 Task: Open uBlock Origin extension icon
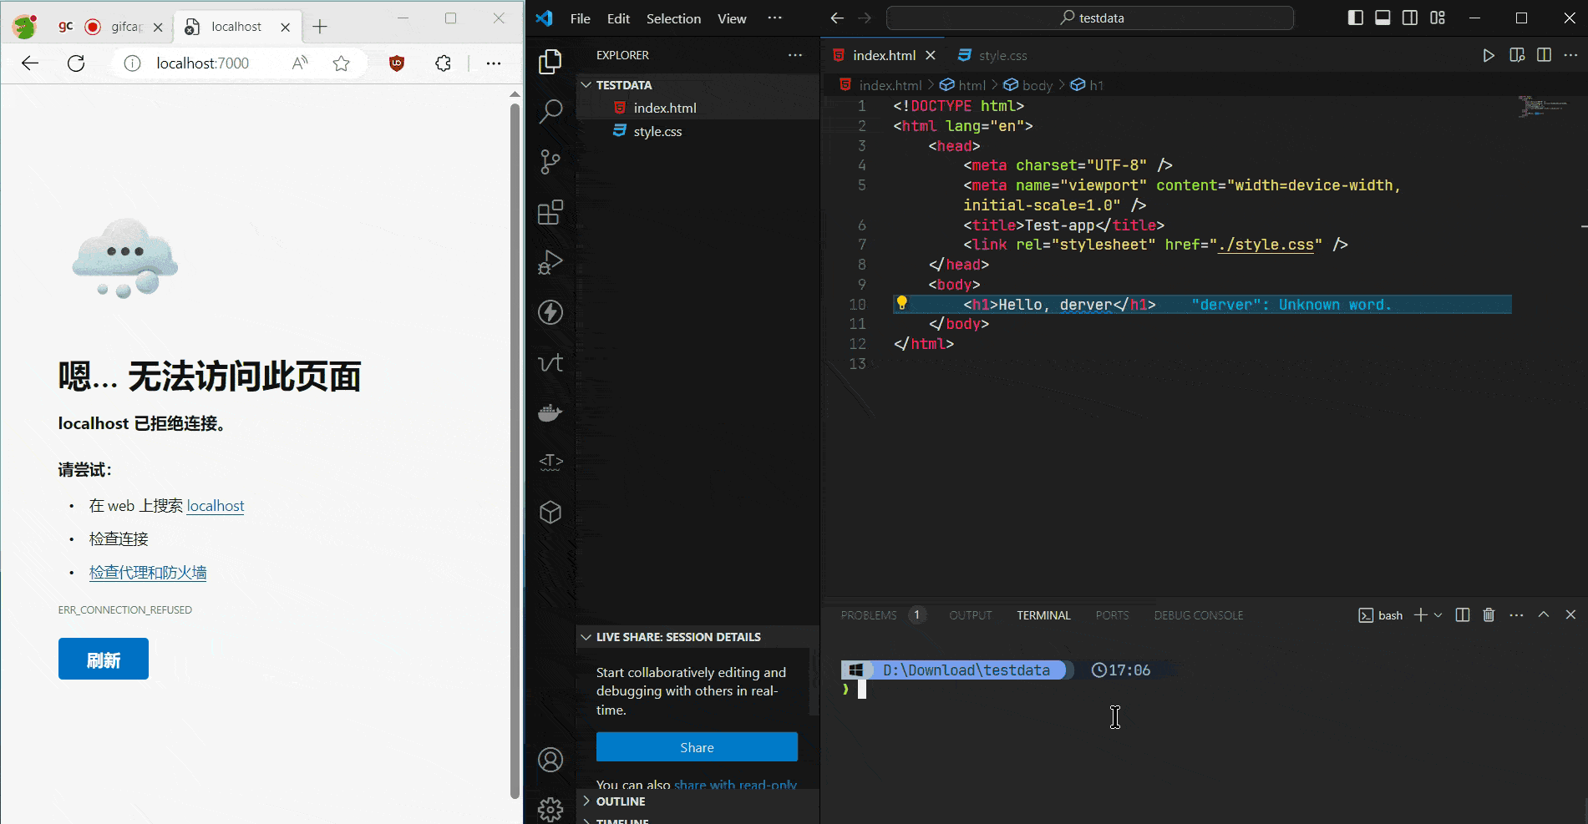[x=397, y=63]
